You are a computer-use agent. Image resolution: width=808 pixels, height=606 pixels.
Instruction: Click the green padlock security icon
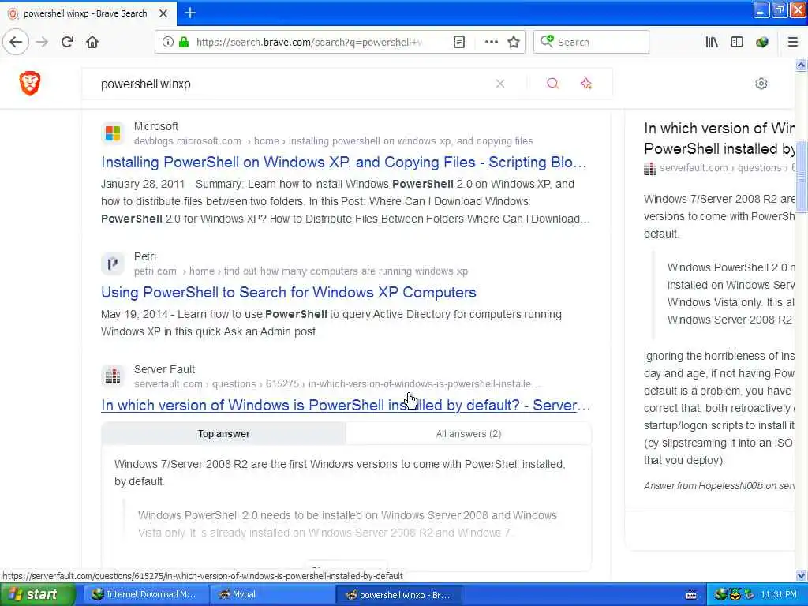tap(183, 42)
